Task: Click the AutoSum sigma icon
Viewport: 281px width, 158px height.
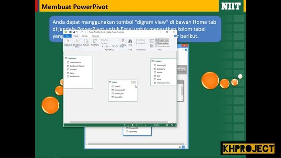Action: pyautogui.click(x=137, y=40)
